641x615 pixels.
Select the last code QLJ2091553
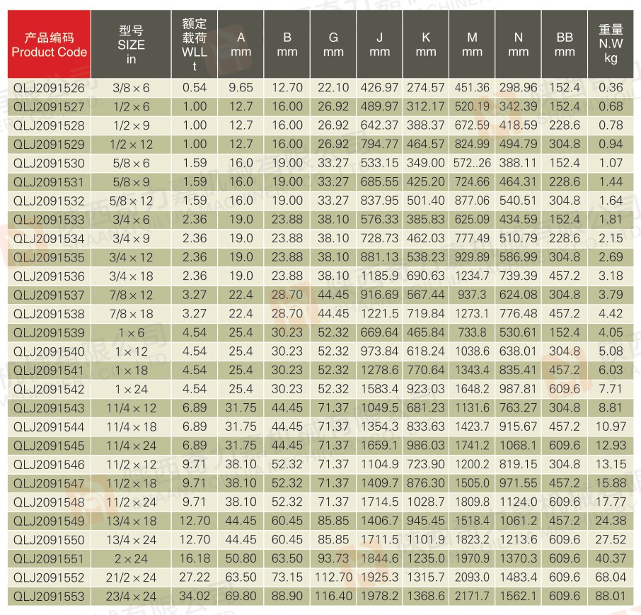coord(49,596)
